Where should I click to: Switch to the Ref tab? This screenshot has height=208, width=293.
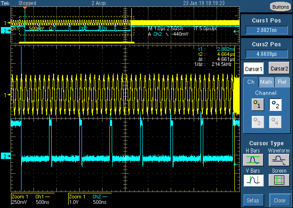[x=282, y=82]
